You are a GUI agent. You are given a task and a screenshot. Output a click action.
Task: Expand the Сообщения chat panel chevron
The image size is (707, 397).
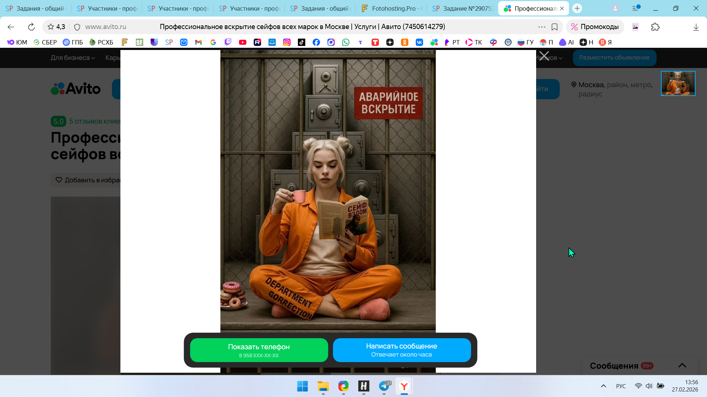(682, 365)
